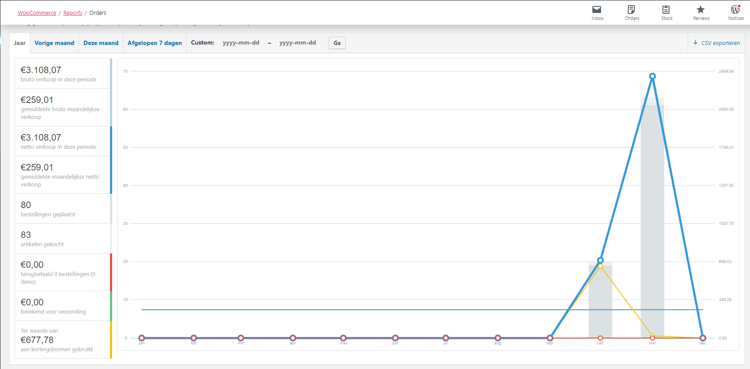Open the Inbox envelope icon
The width and height of the screenshot is (750, 369).
[x=597, y=10]
